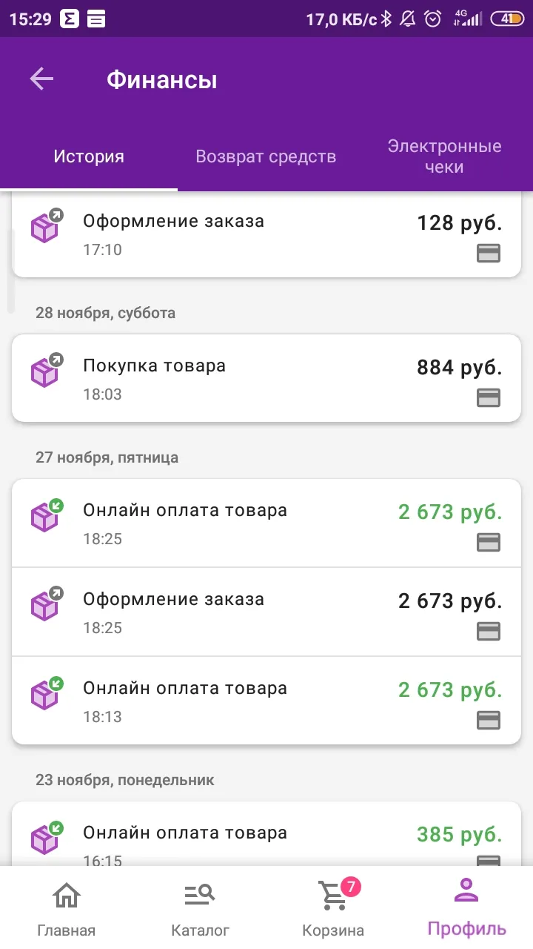The width and height of the screenshot is (533, 949).
Task: Open the Покупка товара 884 руб. entry
Action: click(x=266, y=378)
